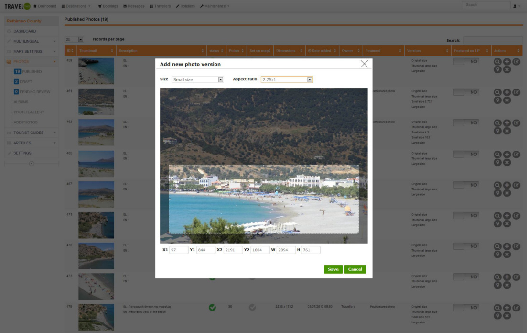
Task: Click the edit icon for photo 467
Action: [516, 185]
